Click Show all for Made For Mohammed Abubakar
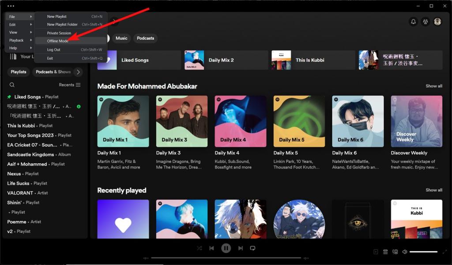 click(x=433, y=86)
